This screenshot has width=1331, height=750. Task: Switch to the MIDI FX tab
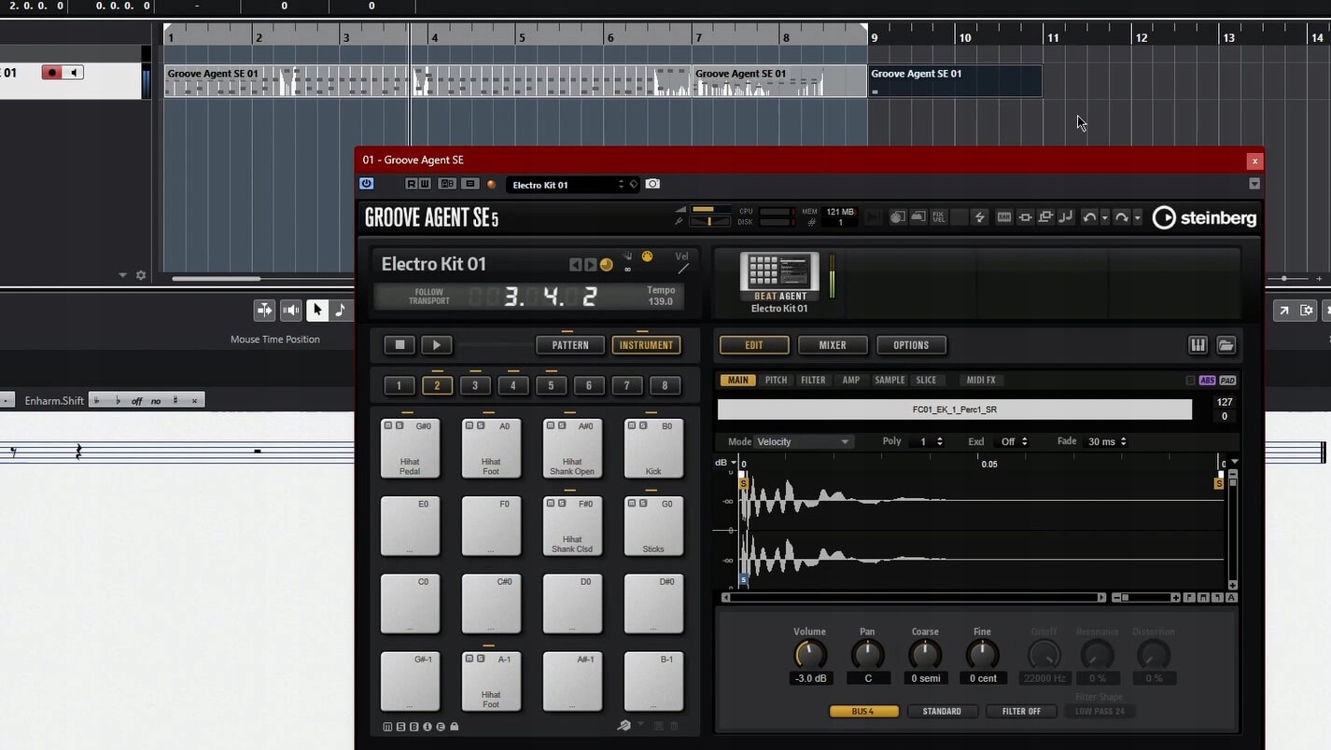pos(981,381)
